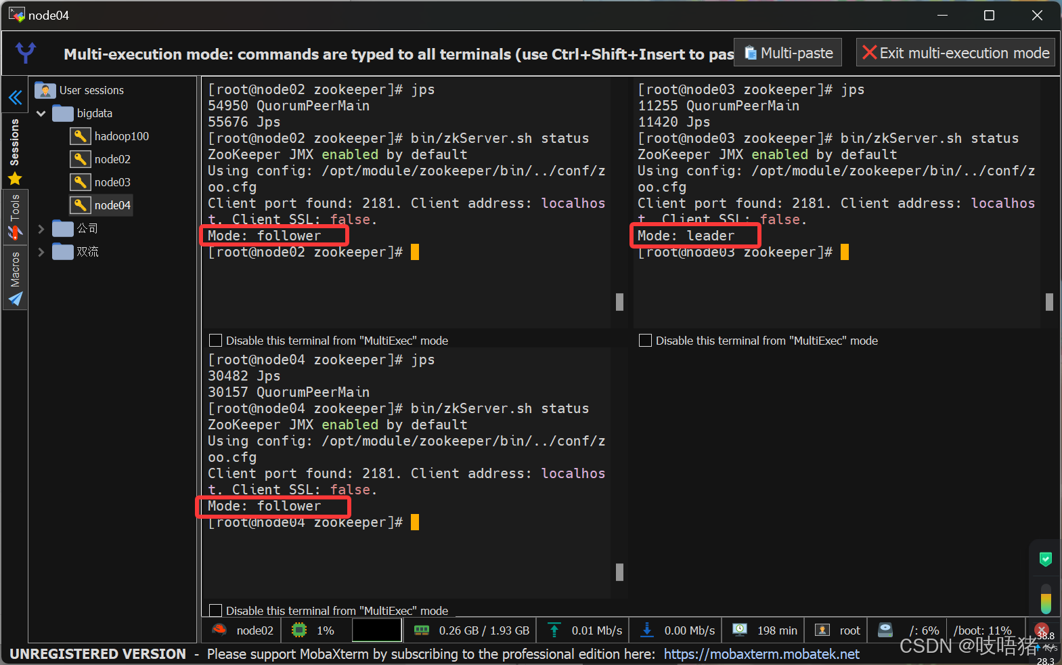This screenshot has height=665, width=1062.
Task: Click the 公司 folder icon
Action: click(63, 228)
